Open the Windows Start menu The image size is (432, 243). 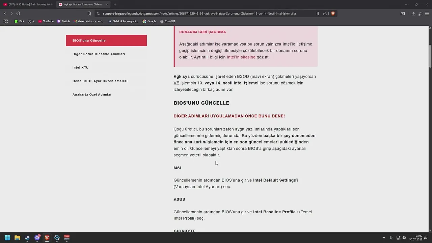coord(7,238)
